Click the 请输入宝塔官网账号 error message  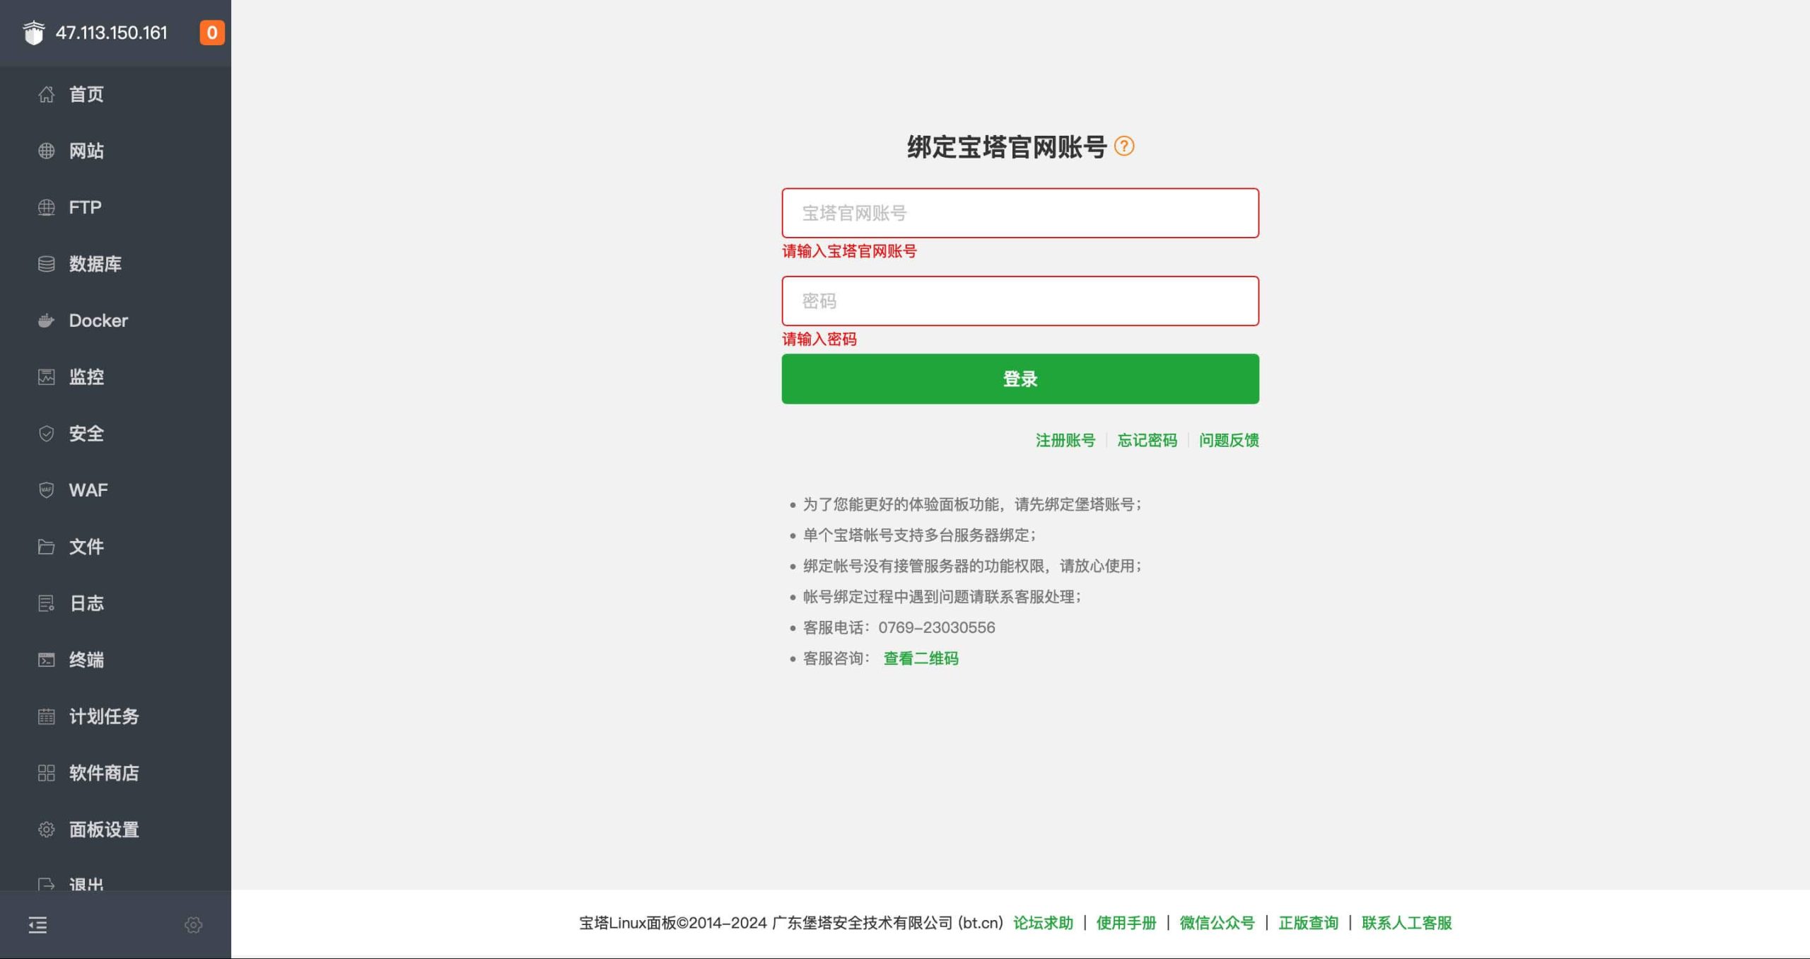pyautogui.click(x=849, y=251)
